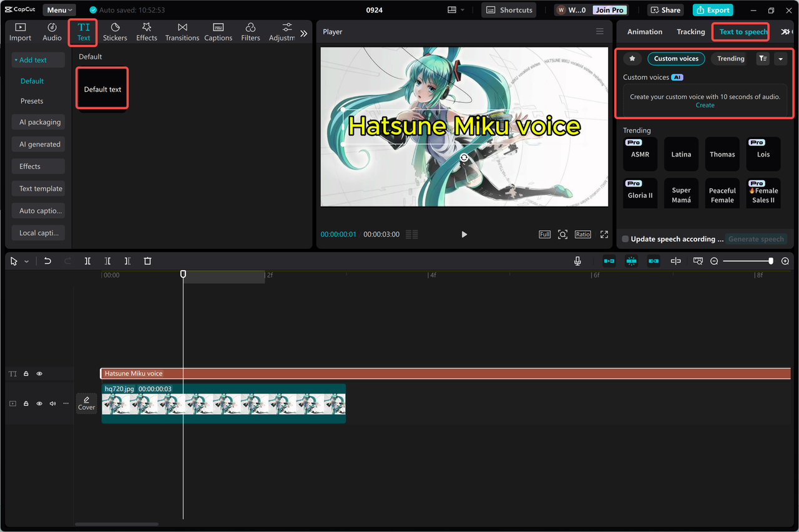799x532 pixels.
Task: Hide the video track with the eye toggle
Action: click(x=39, y=404)
